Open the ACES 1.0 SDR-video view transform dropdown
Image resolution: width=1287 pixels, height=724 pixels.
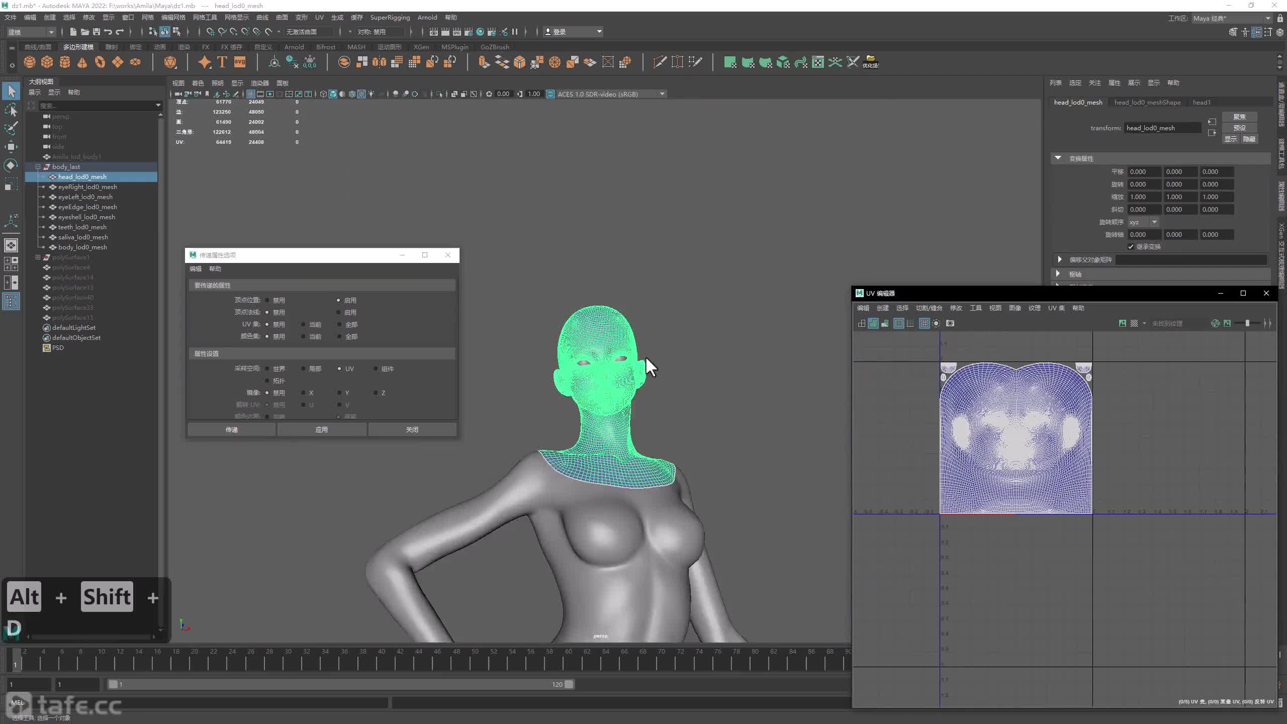(611, 94)
